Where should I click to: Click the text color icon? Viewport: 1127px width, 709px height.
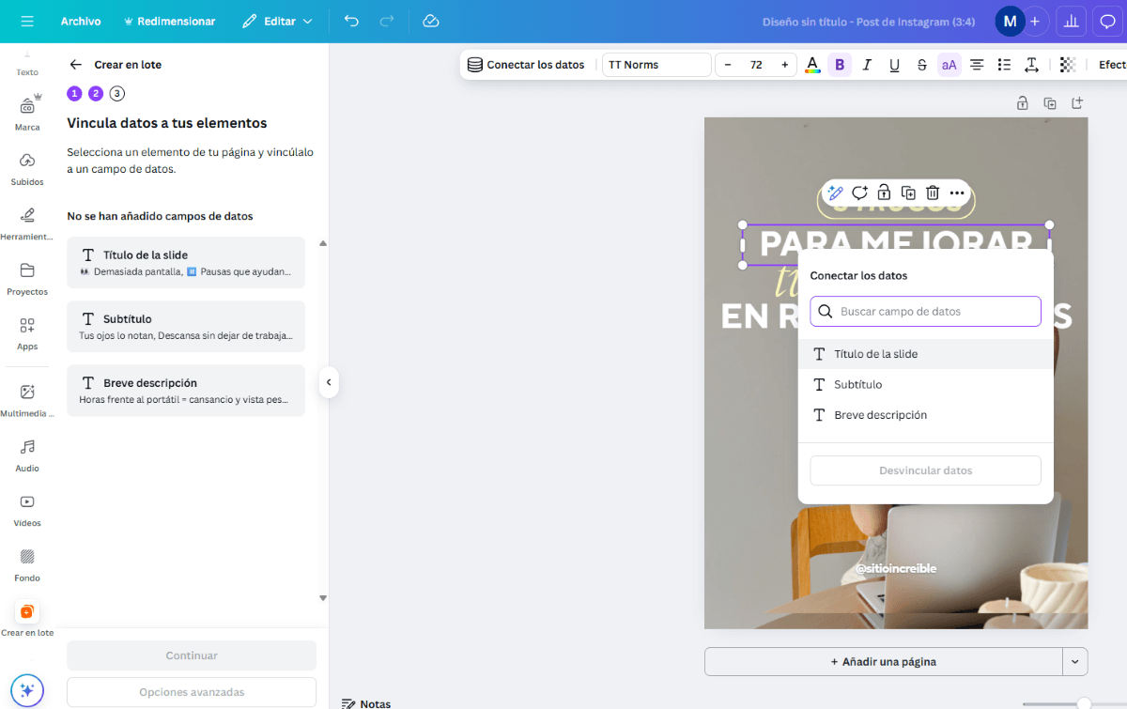[812, 65]
